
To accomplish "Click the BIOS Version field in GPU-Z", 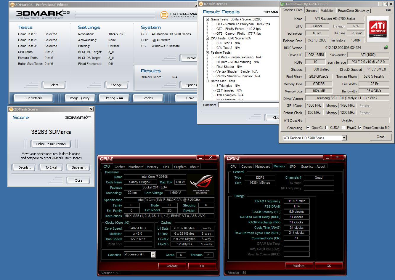I will (343, 47).
